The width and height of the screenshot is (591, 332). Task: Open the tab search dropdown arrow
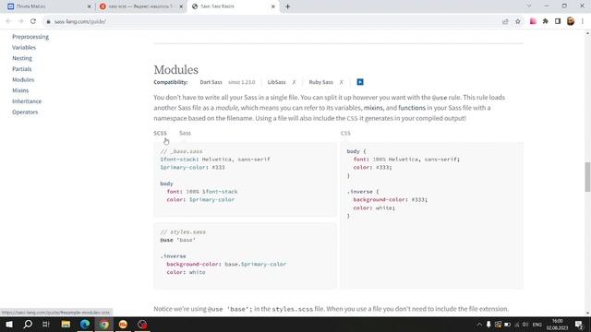[529, 6]
